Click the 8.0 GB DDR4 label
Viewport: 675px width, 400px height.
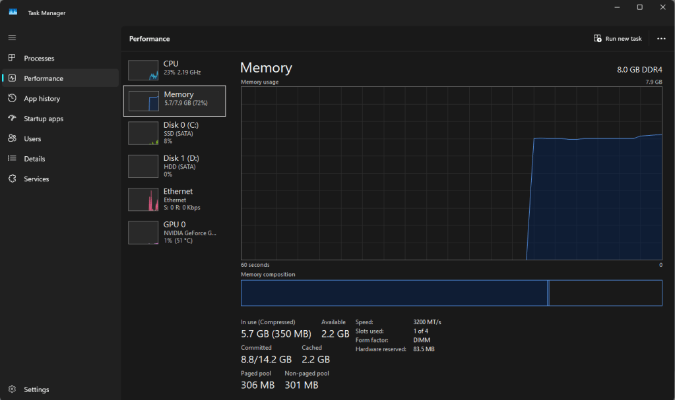click(x=639, y=70)
